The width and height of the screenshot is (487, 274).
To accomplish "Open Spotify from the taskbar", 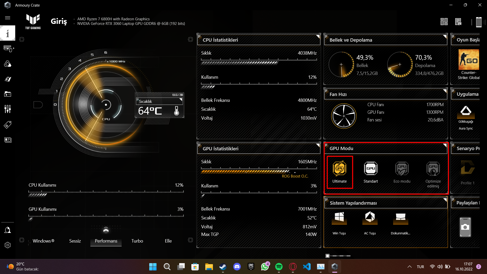I will 279,267.
